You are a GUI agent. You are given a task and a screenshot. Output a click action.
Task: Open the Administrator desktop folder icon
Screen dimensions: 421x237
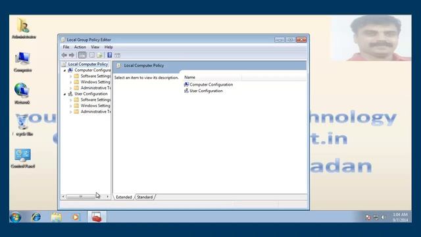pos(24,28)
